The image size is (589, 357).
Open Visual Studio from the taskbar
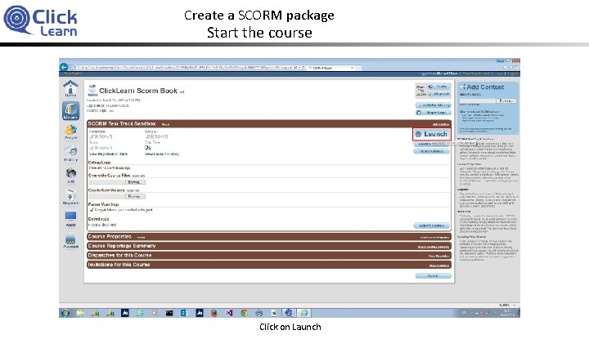tap(229, 313)
